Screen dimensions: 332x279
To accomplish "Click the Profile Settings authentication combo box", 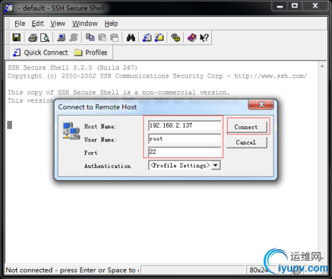I will (185, 165).
